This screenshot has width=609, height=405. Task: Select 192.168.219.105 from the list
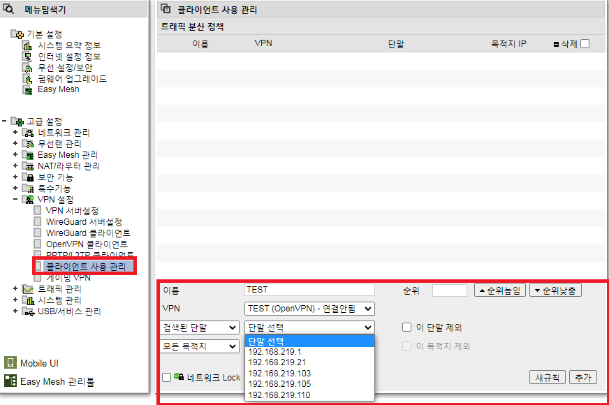pyautogui.click(x=309, y=384)
